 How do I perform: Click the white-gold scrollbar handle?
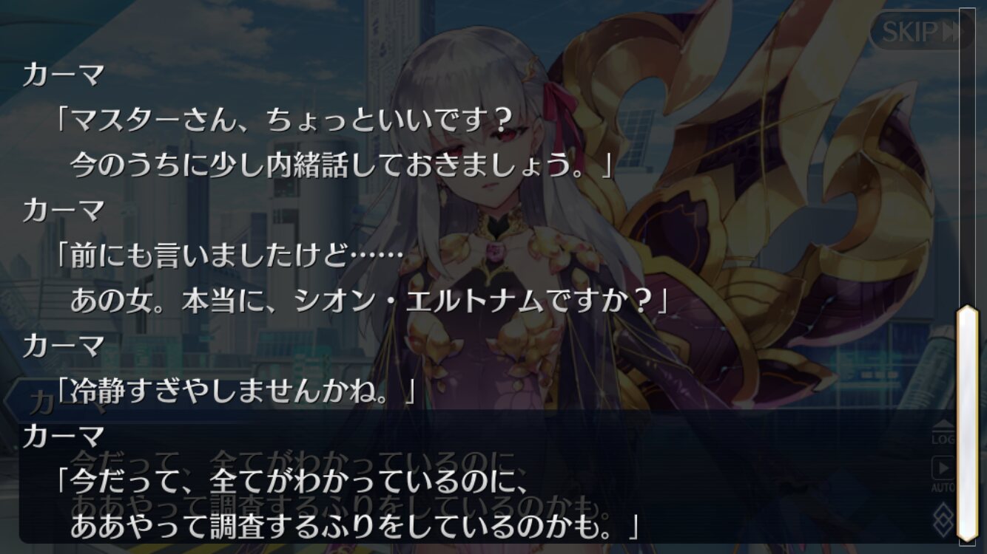(x=968, y=423)
